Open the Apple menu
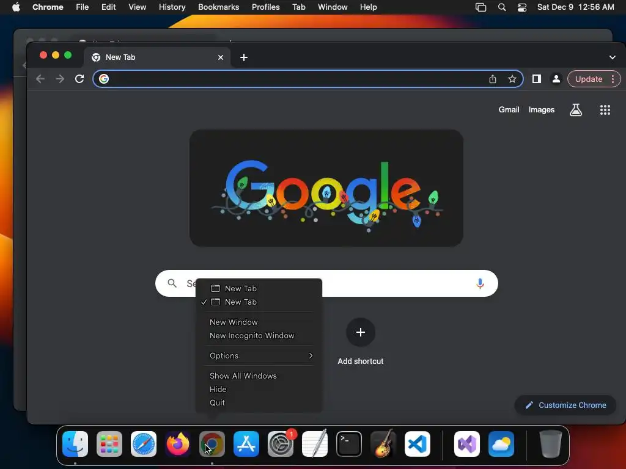The width and height of the screenshot is (626, 469). [16, 7]
